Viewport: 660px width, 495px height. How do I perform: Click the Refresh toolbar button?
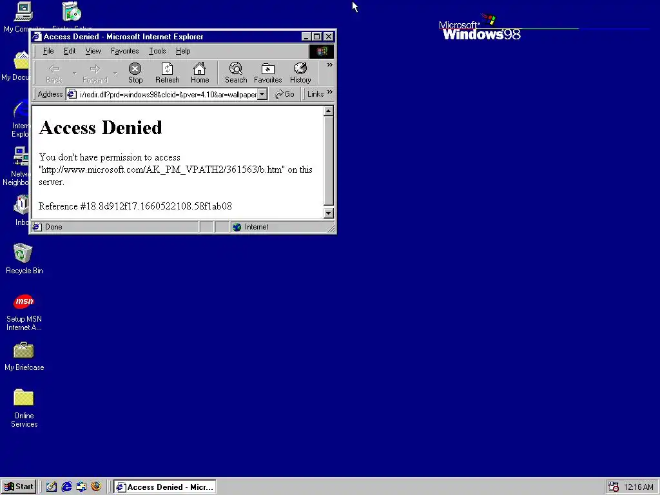(x=167, y=73)
